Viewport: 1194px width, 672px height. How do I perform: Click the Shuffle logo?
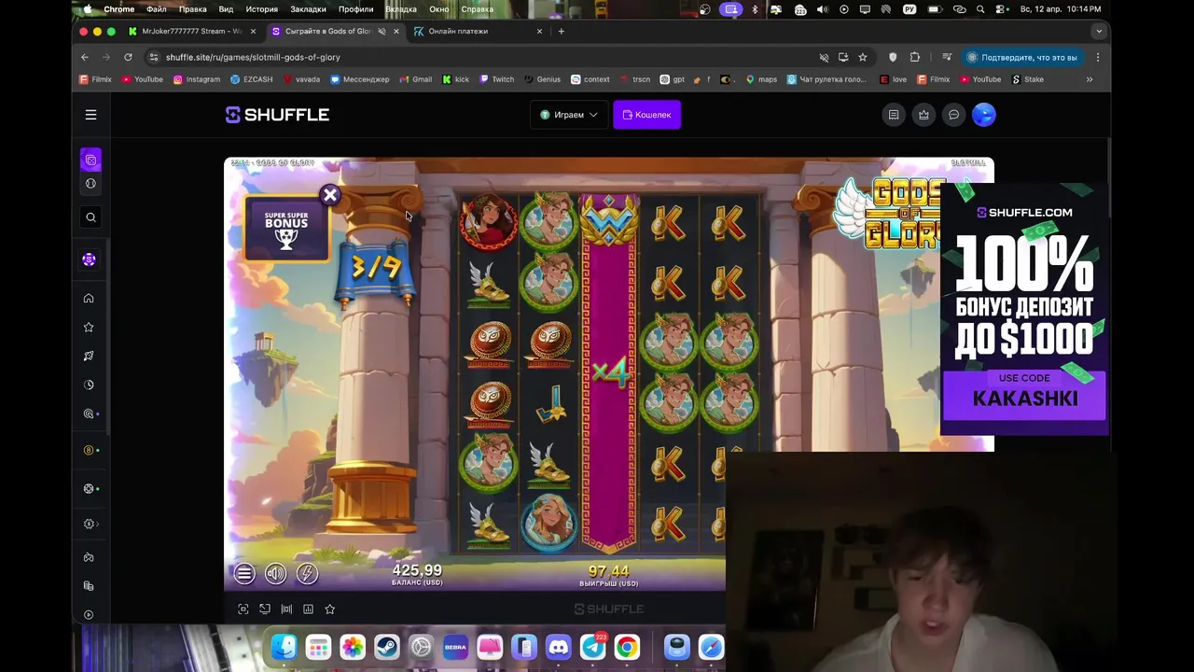[277, 115]
